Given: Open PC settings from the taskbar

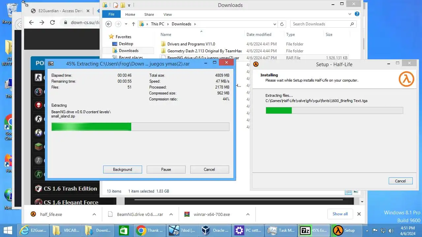Looking at the screenshot, I should (248, 230).
